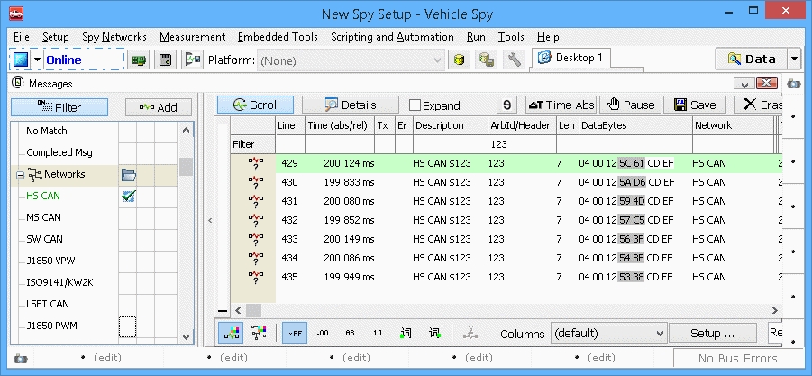Click the wrench tool icon in toolbar

coord(515,60)
